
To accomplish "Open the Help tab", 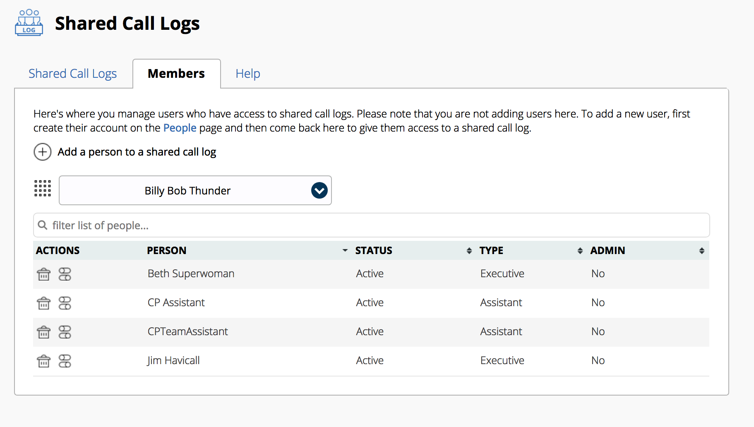I will point(247,73).
